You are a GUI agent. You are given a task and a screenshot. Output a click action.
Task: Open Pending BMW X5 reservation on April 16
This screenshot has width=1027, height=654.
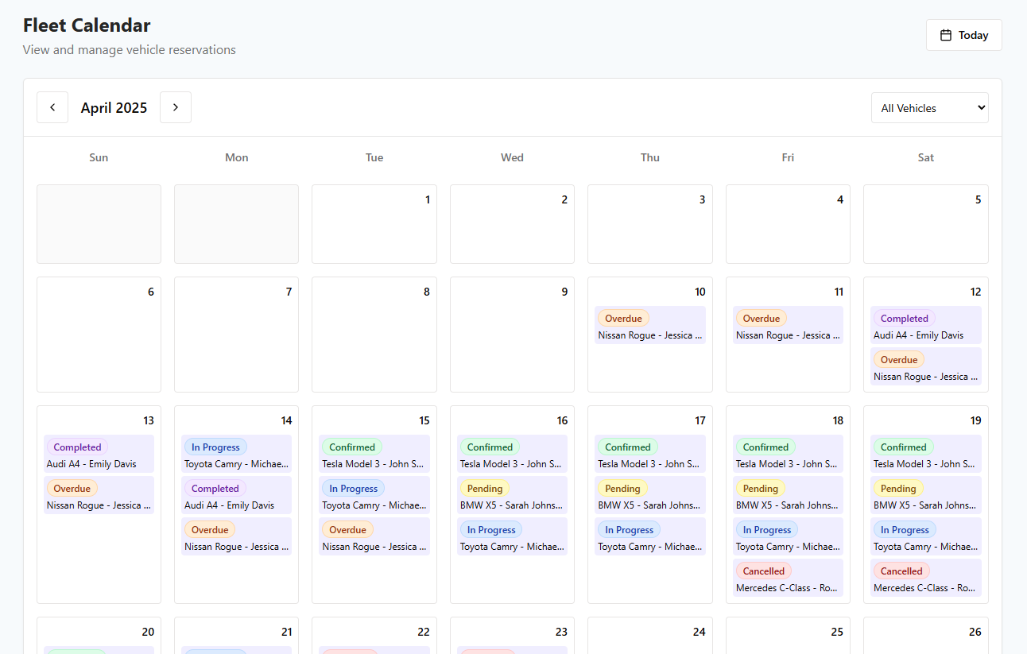(512, 497)
